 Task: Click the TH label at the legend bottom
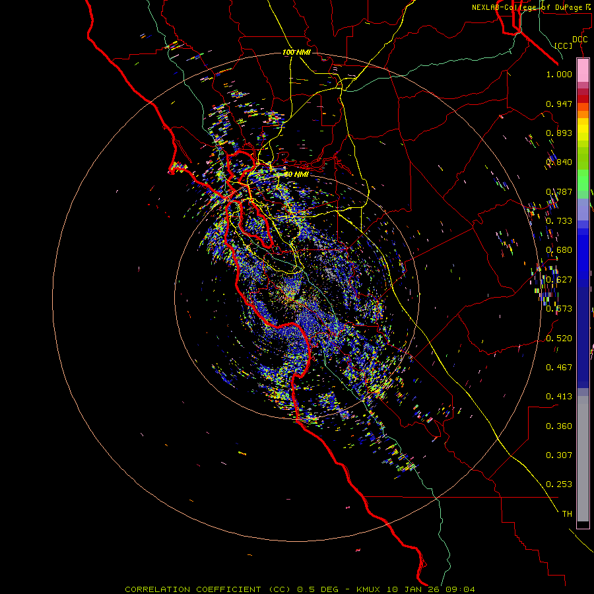click(x=567, y=513)
